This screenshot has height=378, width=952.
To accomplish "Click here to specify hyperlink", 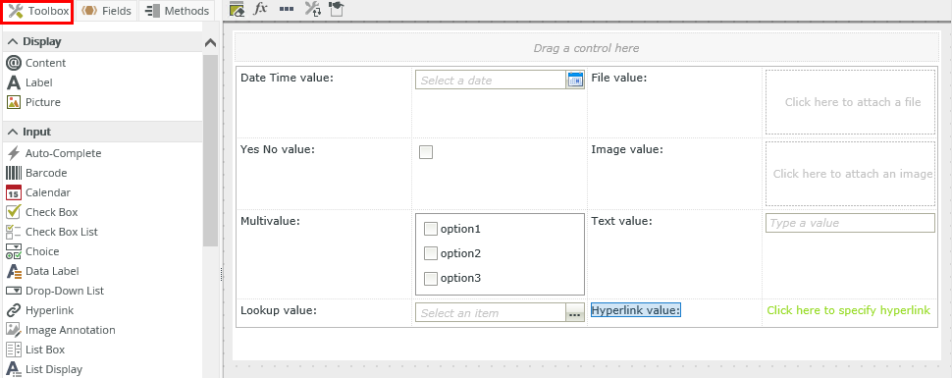I will click(x=848, y=310).
